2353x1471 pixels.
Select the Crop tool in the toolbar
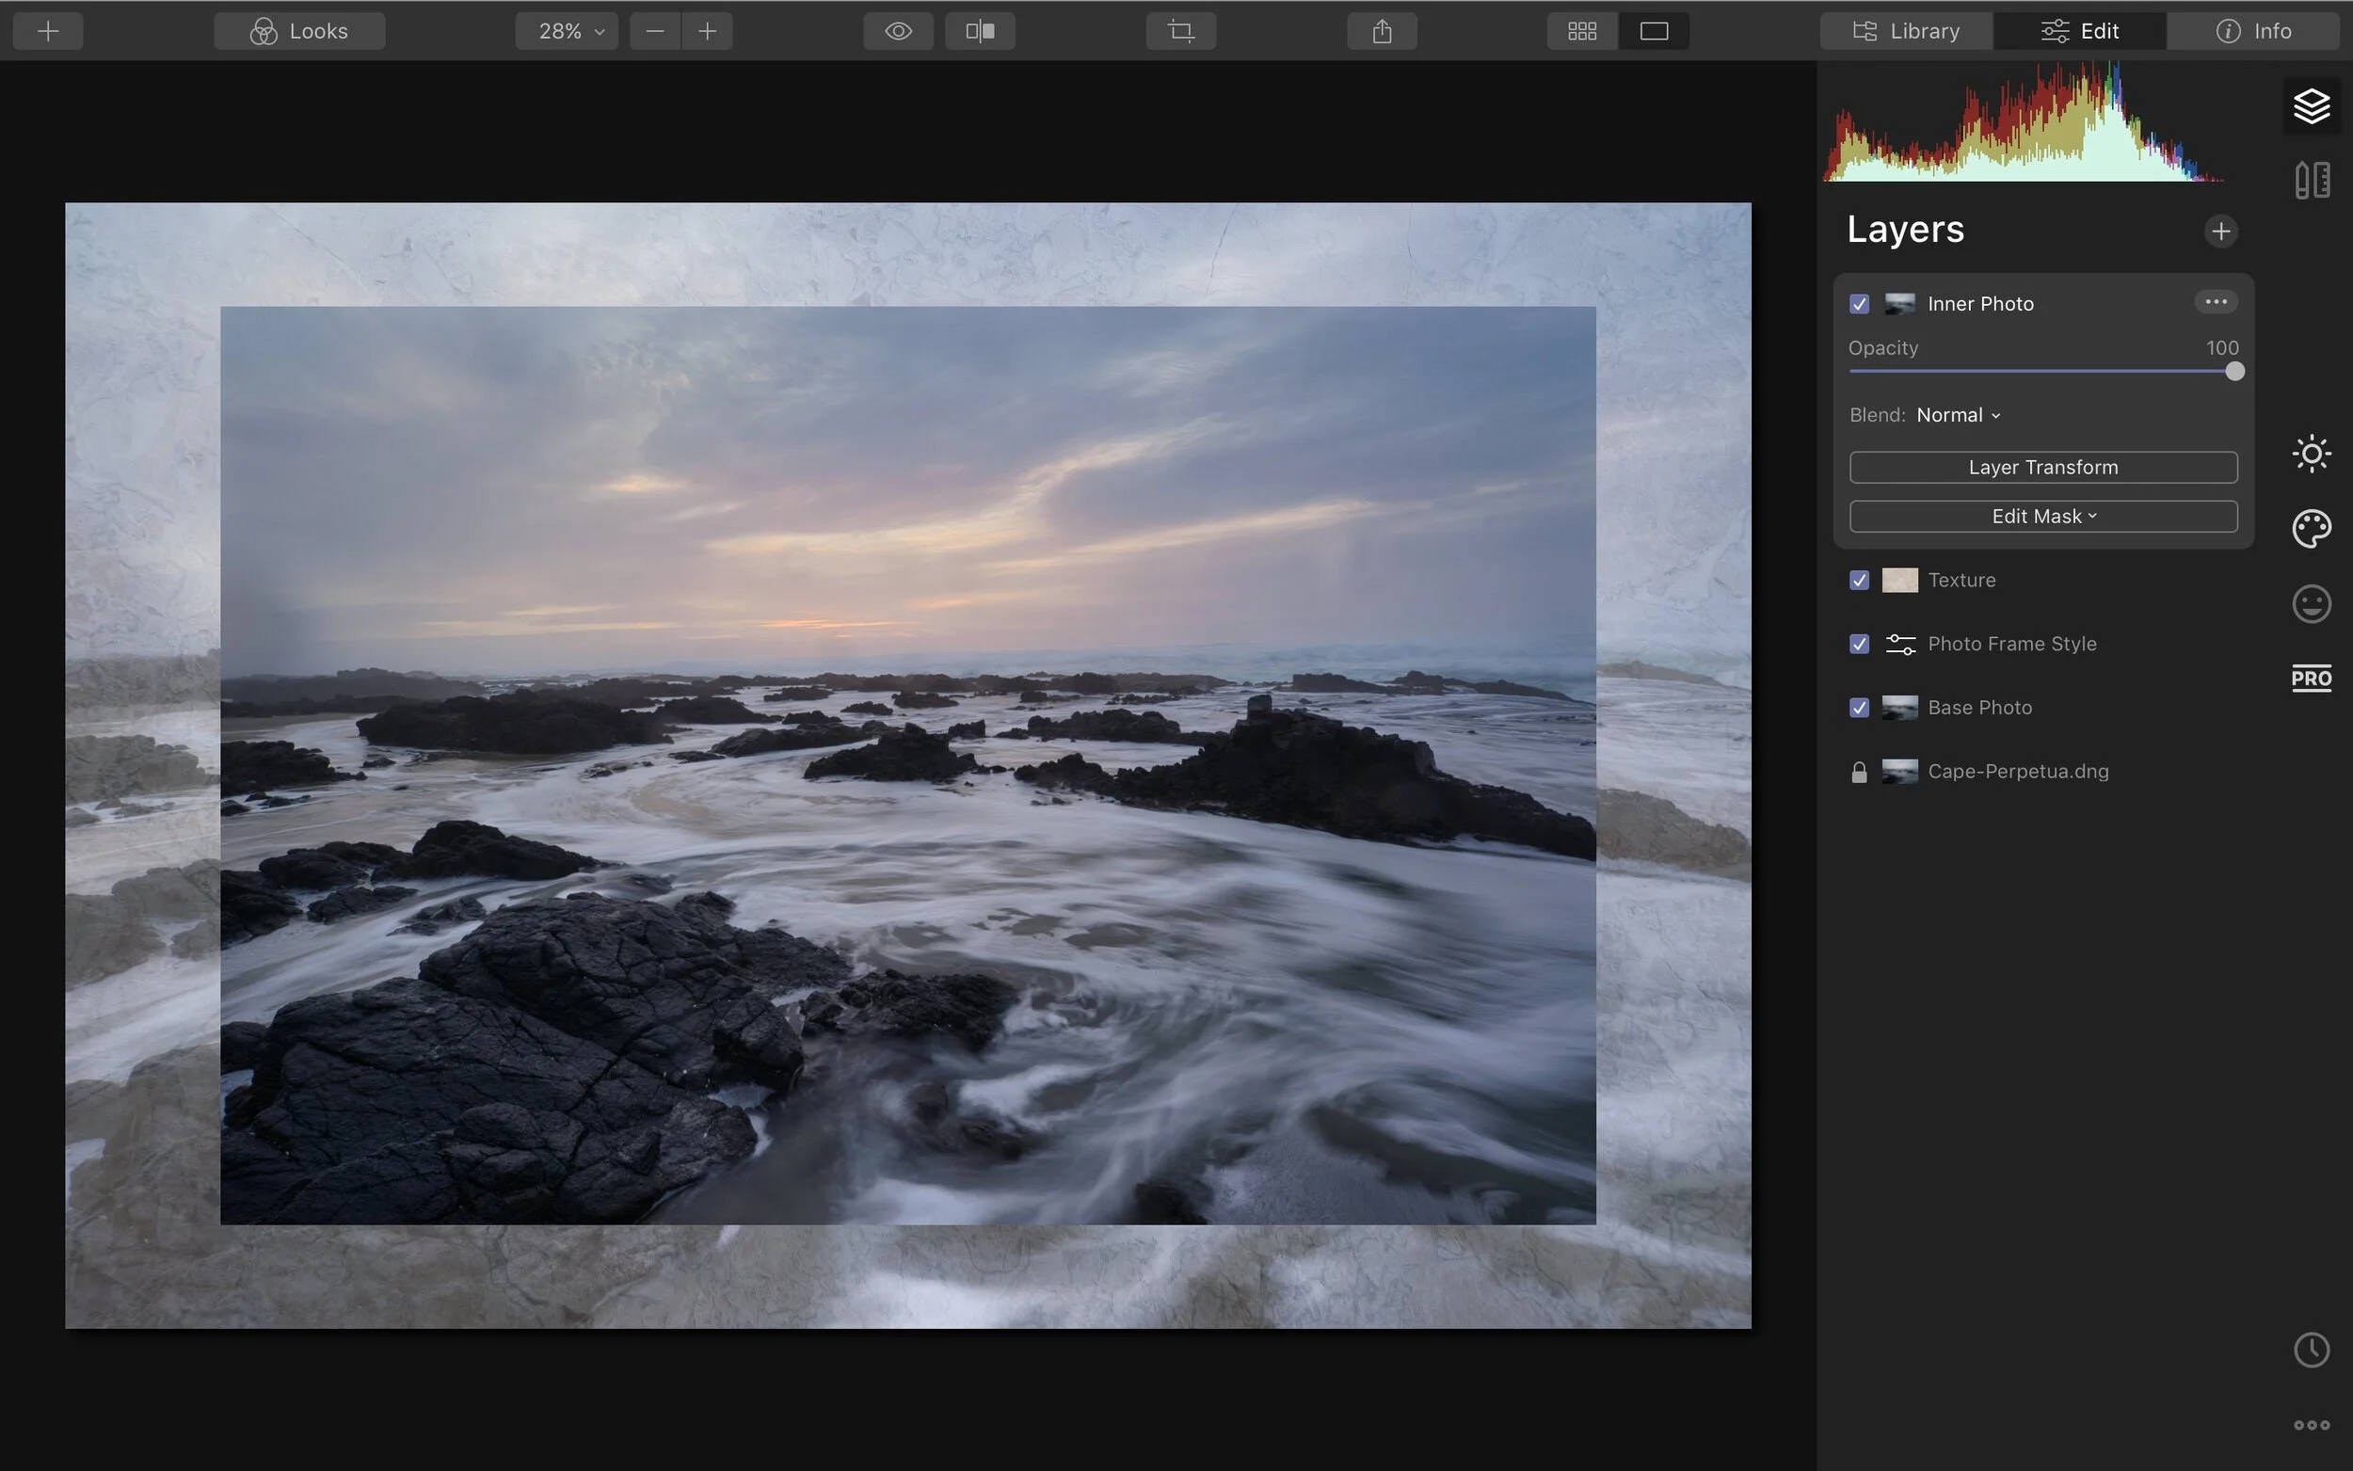[1180, 30]
